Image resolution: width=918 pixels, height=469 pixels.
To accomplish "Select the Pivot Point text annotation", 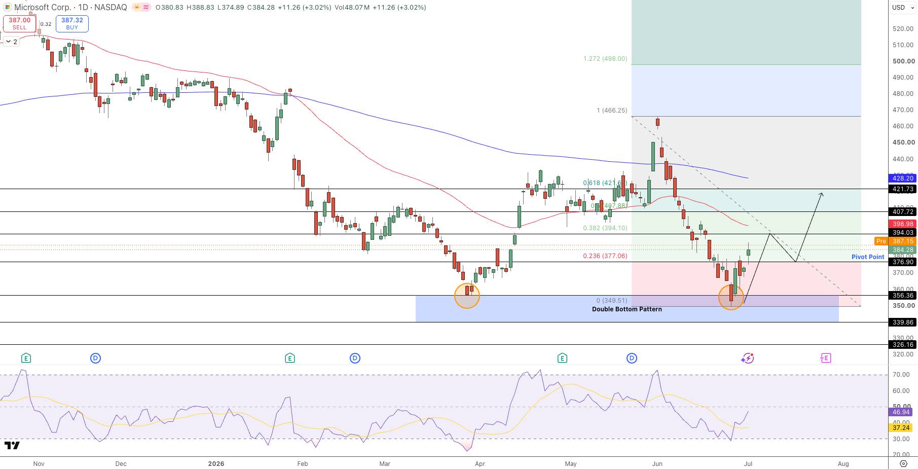I will point(868,257).
